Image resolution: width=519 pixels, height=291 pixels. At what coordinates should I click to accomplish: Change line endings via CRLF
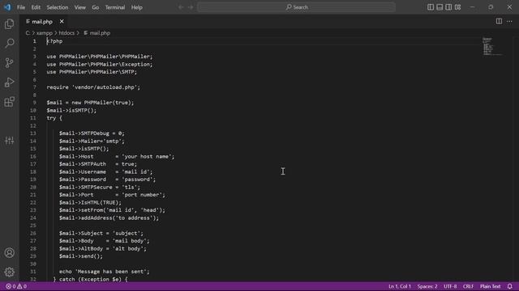[468, 286]
